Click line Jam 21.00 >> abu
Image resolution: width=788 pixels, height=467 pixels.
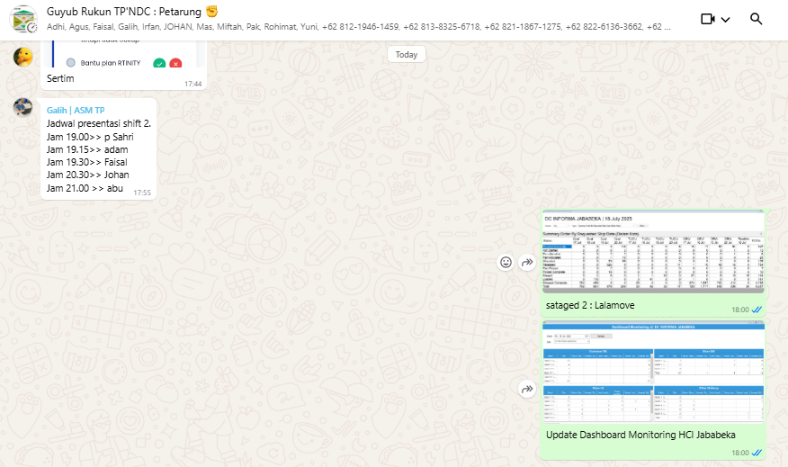[85, 188]
